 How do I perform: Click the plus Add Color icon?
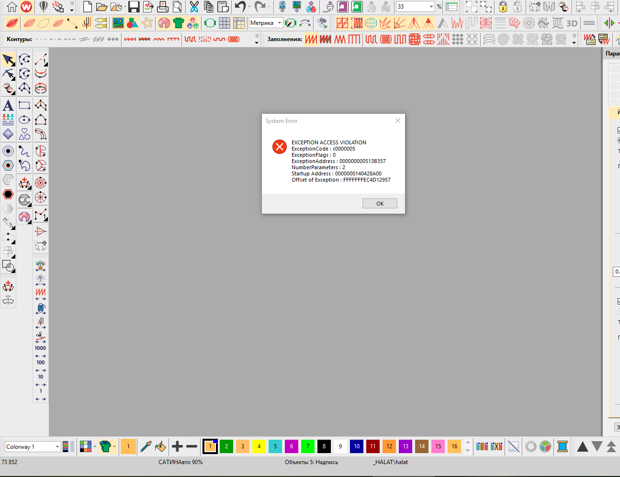(x=177, y=446)
